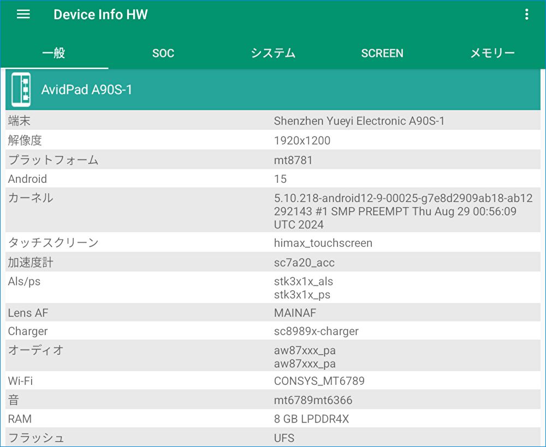The width and height of the screenshot is (546, 447).
Task: Select the sc8989x-charger value
Action: pos(316,331)
